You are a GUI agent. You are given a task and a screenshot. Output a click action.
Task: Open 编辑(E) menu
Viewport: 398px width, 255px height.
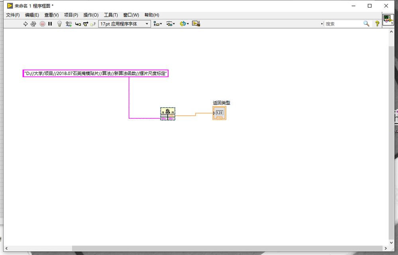32,15
